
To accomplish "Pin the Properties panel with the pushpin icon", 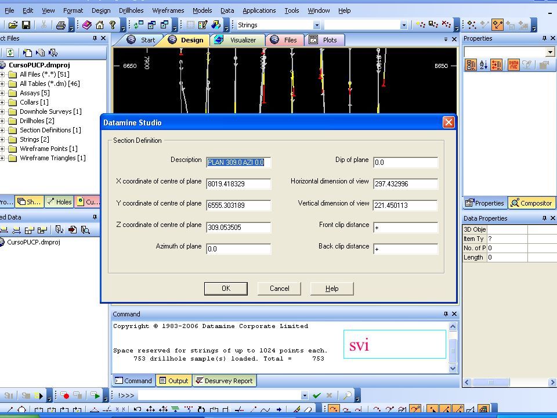I will click(545, 38).
